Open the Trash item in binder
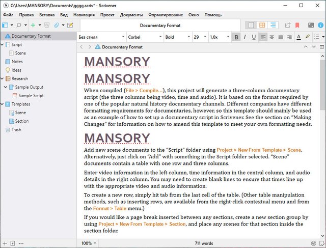The width and height of the screenshot is (326, 248). (x=16, y=130)
